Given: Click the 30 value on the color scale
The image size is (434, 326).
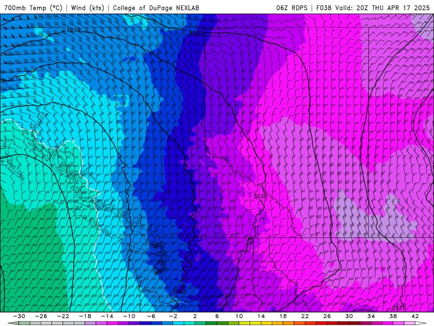Looking at the screenshot, I should [349, 316].
